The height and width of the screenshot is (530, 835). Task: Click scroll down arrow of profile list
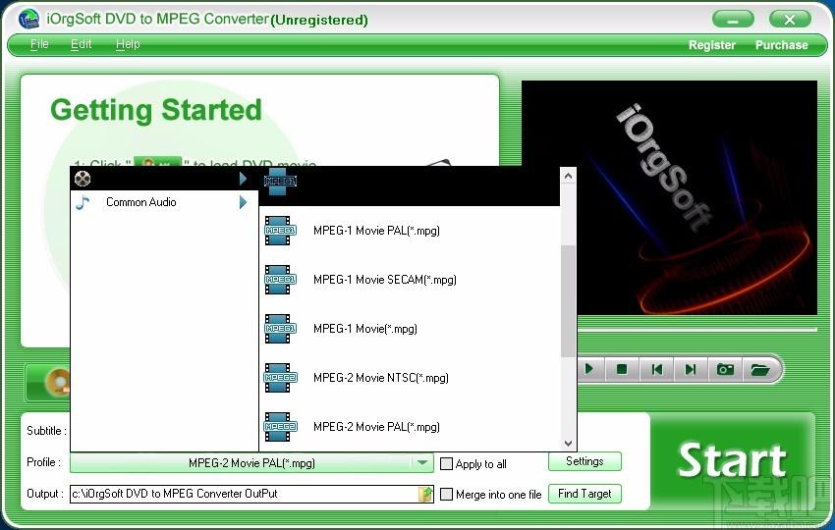(568, 444)
